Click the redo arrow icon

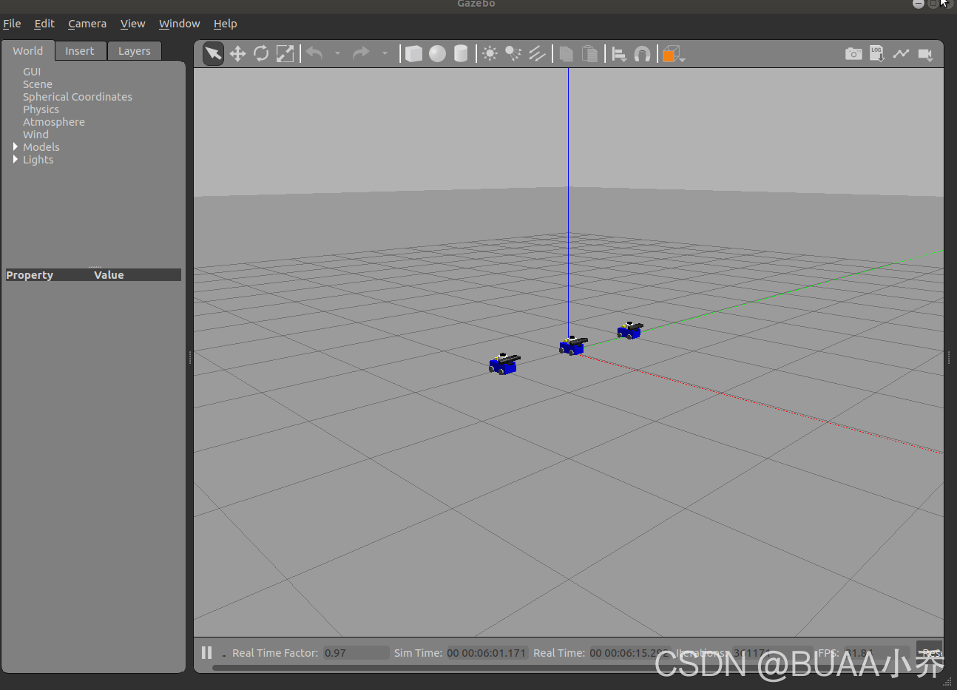tap(361, 53)
